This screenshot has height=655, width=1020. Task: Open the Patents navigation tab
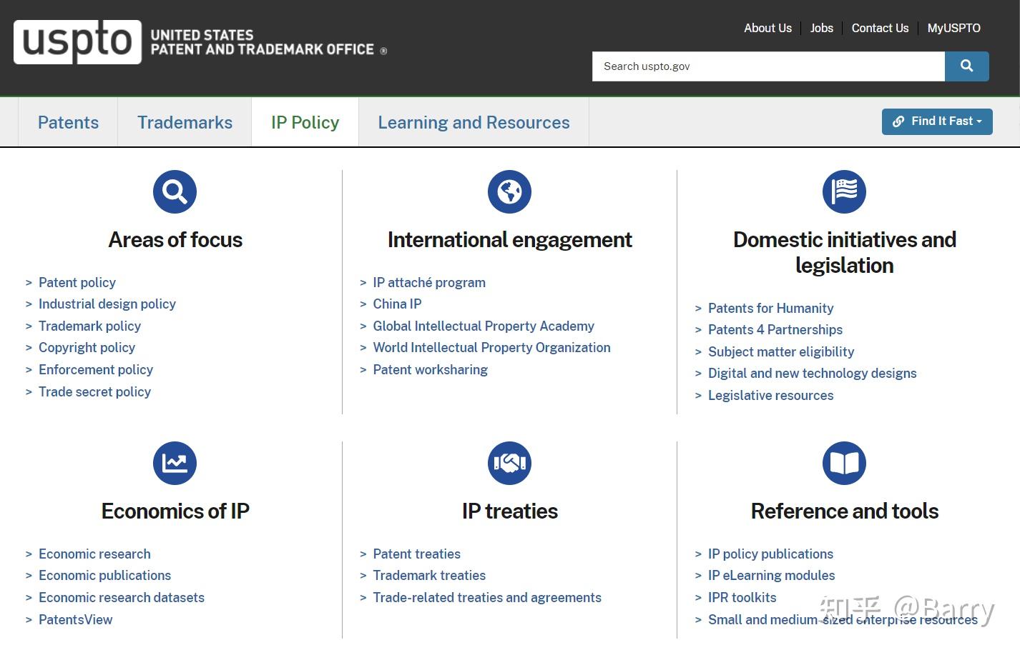pos(68,122)
